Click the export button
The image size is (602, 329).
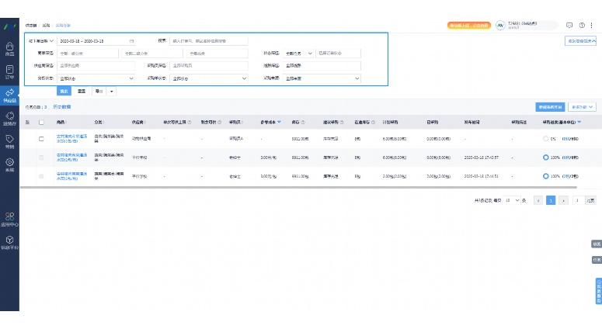[99, 92]
